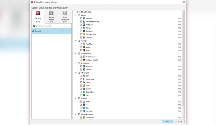Click the Quanti module icon

(x=84, y=89)
